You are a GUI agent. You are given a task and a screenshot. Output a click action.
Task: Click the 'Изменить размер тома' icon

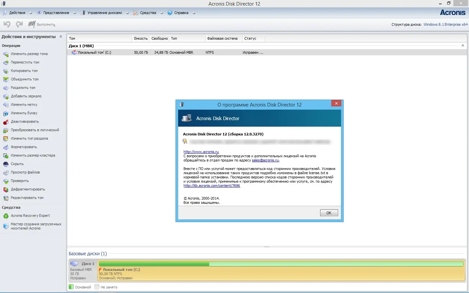(x=6, y=54)
